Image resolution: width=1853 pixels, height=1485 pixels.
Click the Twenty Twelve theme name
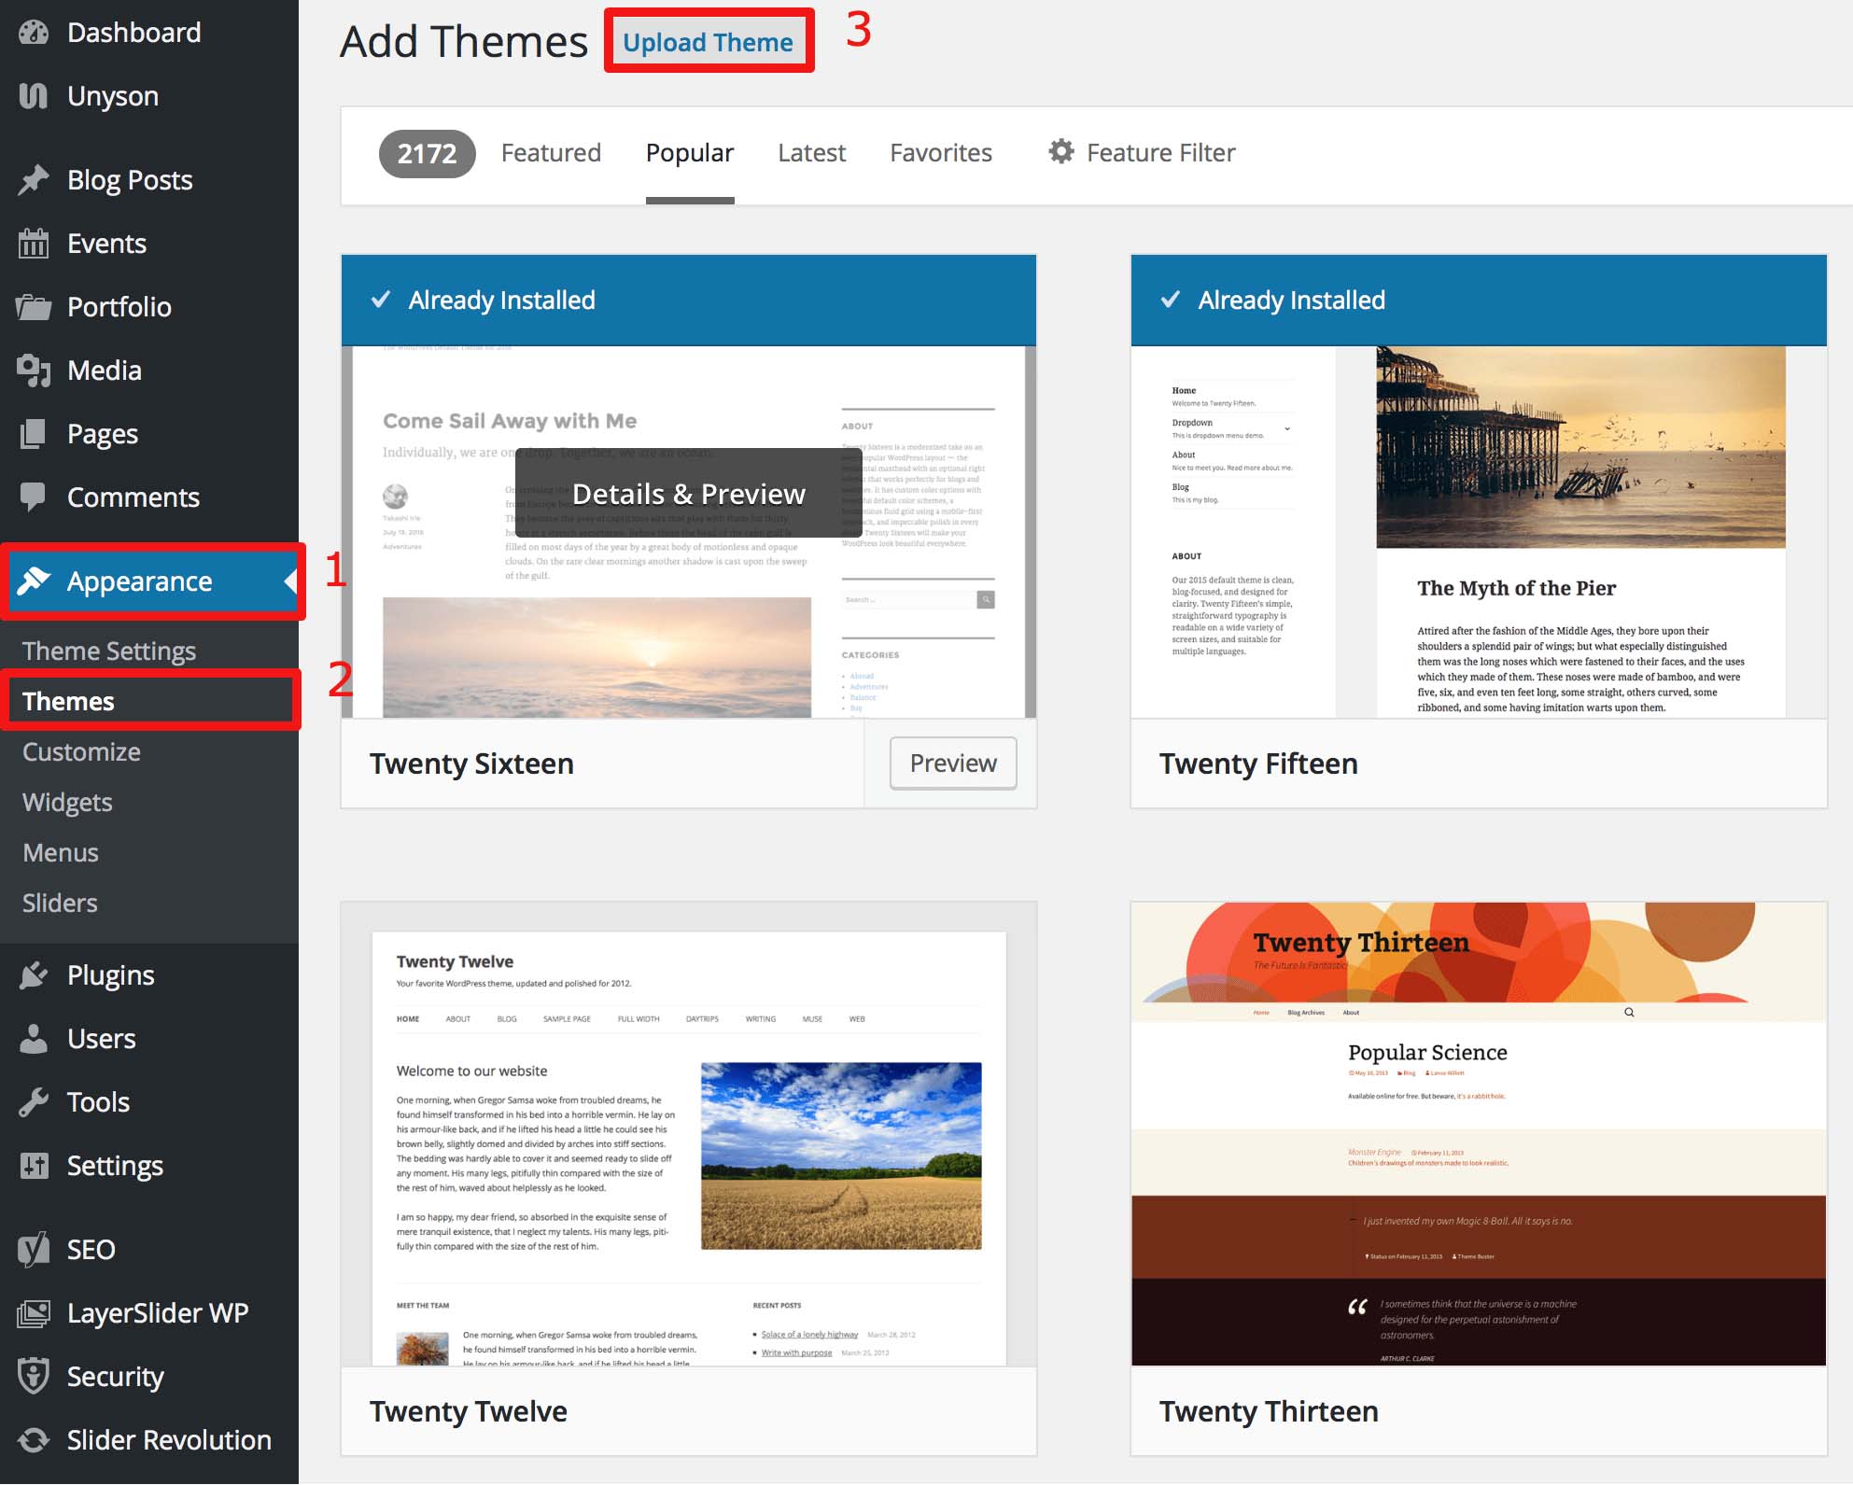(x=468, y=1411)
